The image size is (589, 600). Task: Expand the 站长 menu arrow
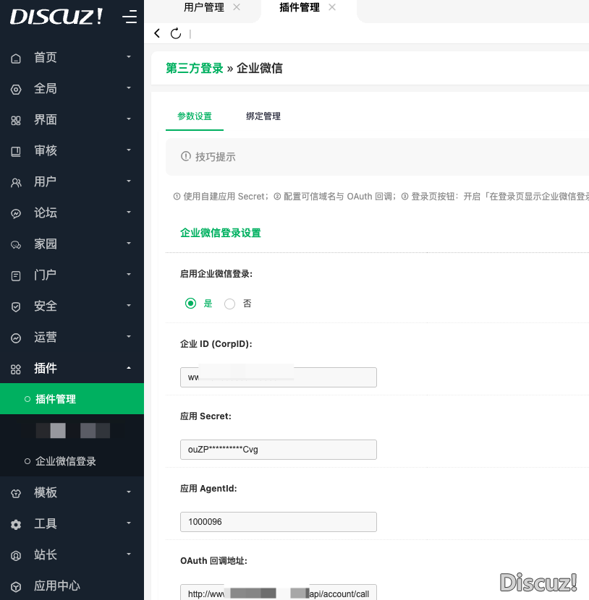click(x=129, y=554)
